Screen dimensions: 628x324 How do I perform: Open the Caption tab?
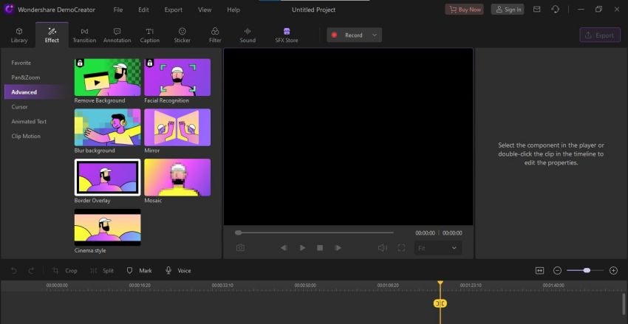coord(149,35)
